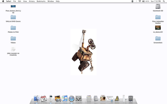167x104 pixels.
Task: Click the clock showing Sun 7:32 PM
Action: tap(156, 1)
